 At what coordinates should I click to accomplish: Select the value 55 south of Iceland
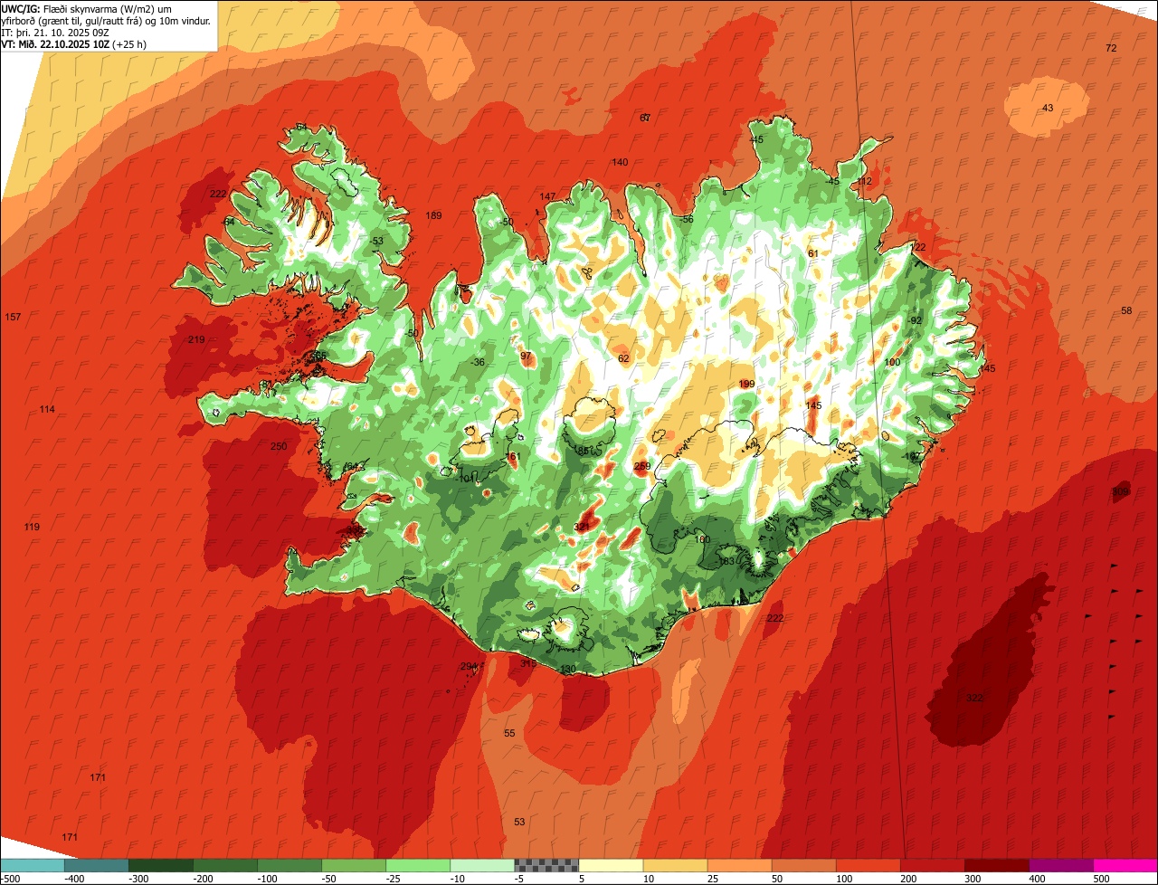click(509, 733)
